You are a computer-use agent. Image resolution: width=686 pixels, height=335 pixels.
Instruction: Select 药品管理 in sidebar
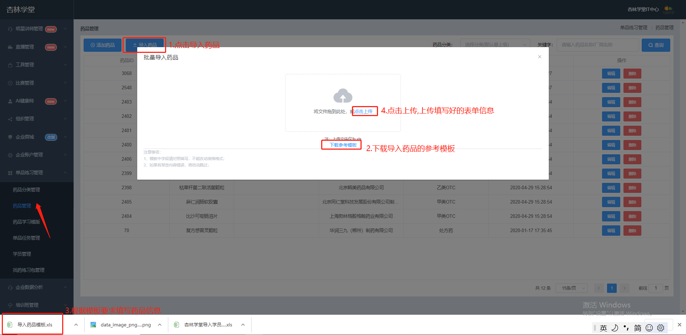tap(22, 206)
